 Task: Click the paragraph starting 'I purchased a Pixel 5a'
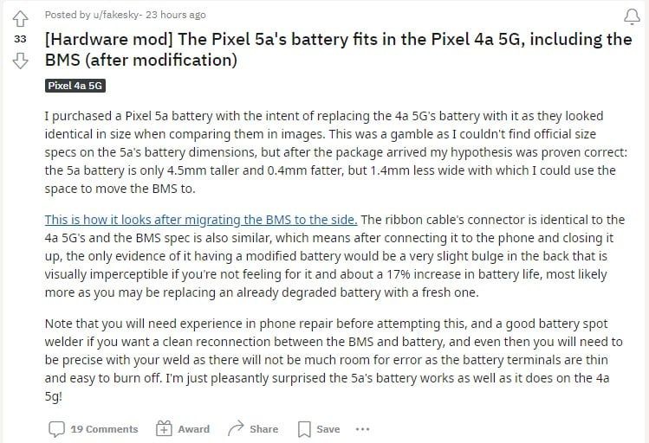coord(336,152)
